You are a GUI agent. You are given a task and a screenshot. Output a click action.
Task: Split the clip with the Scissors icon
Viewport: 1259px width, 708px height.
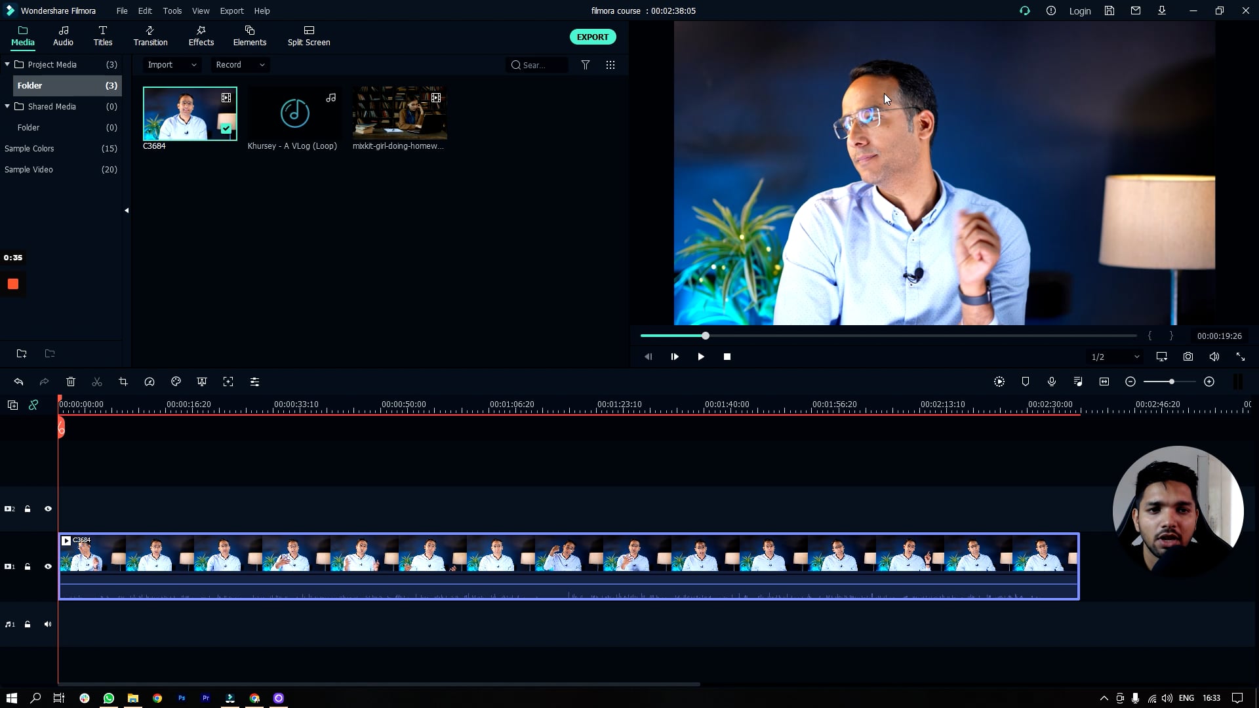pos(97,382)
